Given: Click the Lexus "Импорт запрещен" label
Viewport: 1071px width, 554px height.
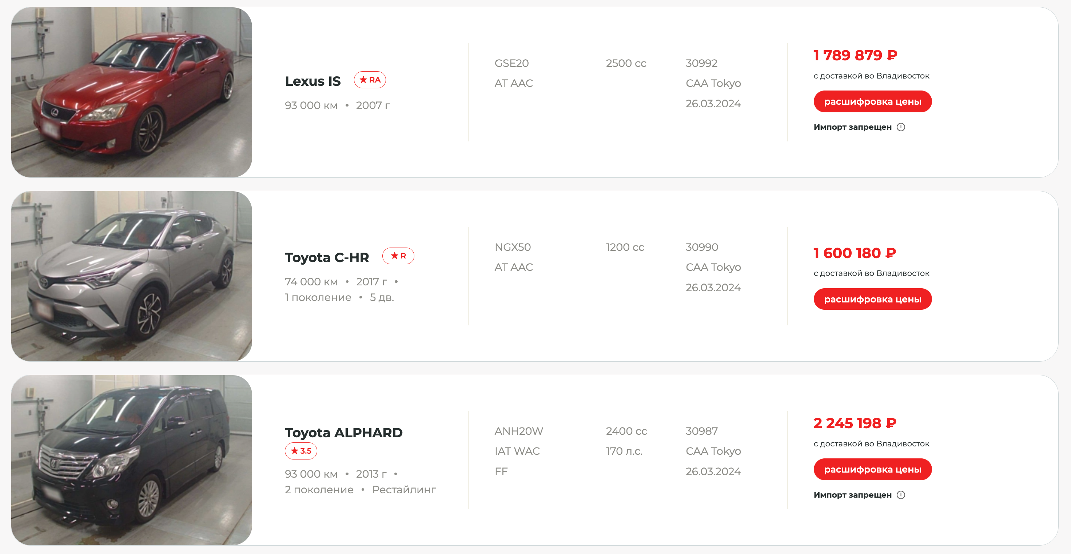Looking at the screenshot, I should click(852, 127).
